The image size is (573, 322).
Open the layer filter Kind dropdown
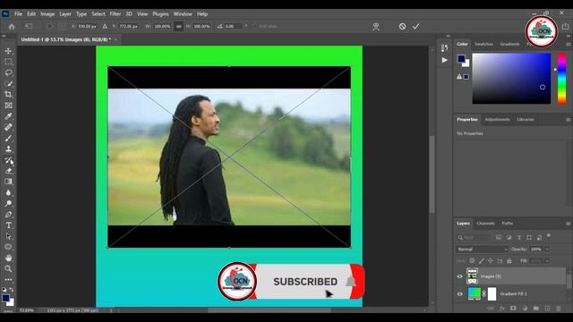click(x=474, y=237)
